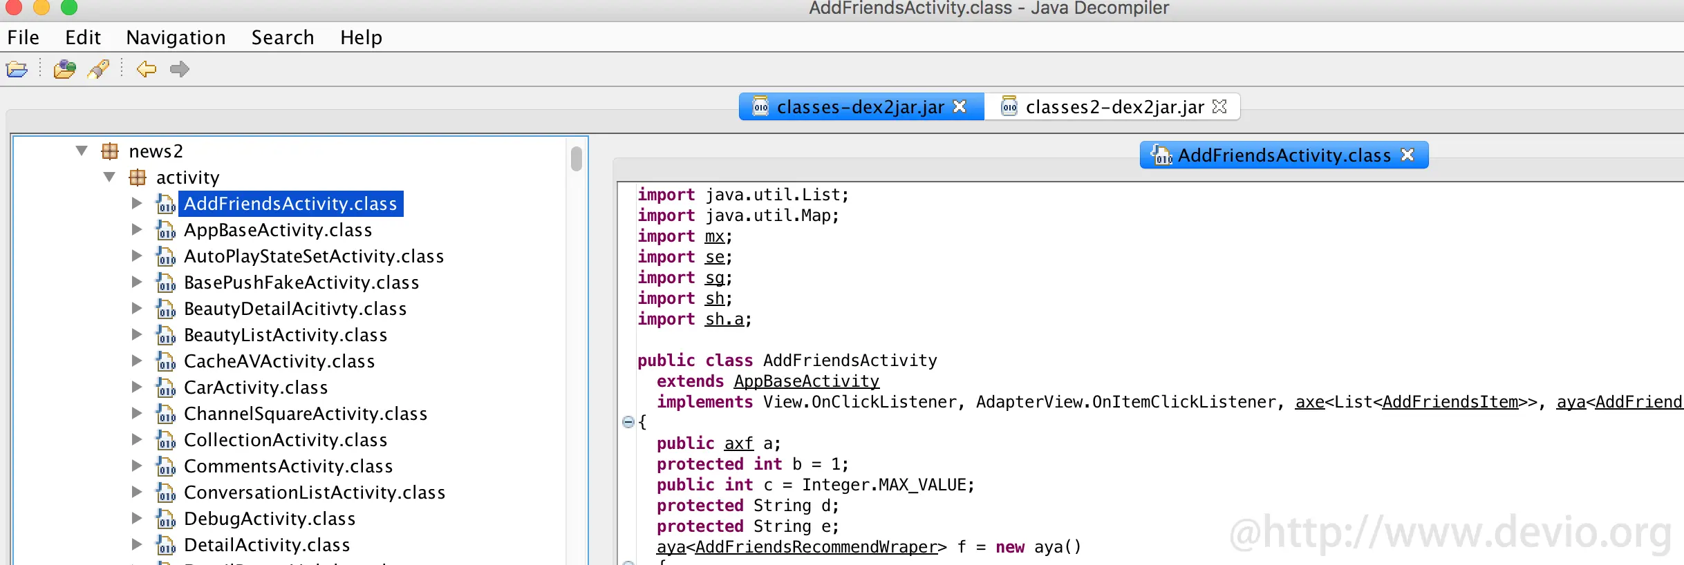Go back with the left arrow icon
1684x565 pixels.
click(147, 69)
